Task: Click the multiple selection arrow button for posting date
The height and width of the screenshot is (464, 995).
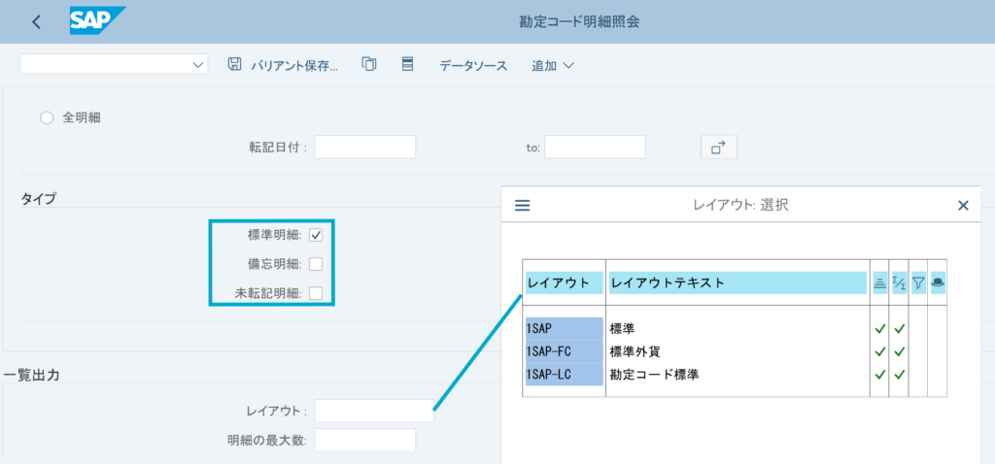Action: (x=718, y=147)
